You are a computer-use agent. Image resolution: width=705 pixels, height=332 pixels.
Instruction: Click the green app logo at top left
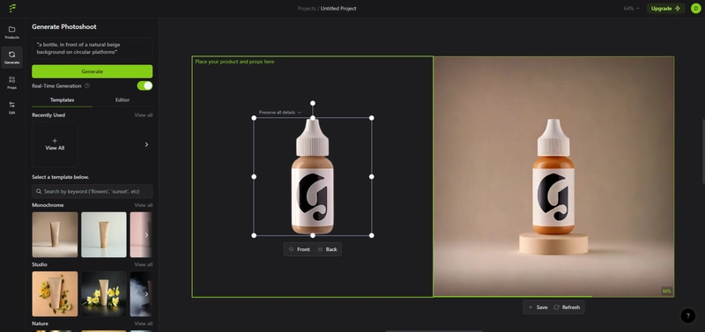[x=12, y=8]
